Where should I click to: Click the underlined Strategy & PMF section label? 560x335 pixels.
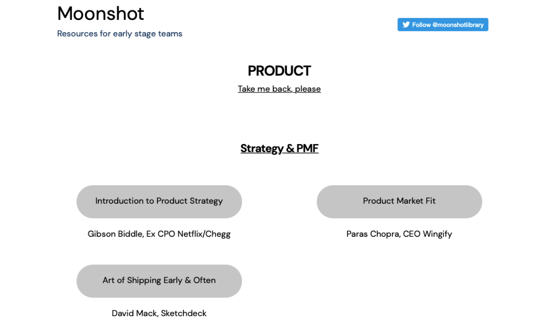pos(279,149)
